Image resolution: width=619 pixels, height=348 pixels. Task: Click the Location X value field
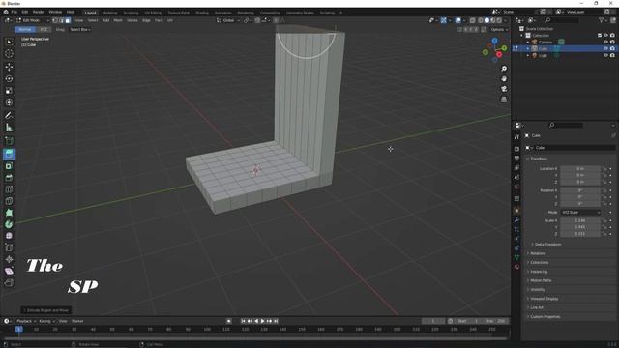pos(580,169)
